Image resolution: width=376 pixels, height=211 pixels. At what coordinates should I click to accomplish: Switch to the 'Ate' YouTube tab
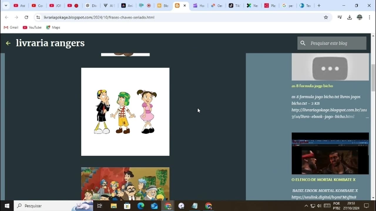19,6
